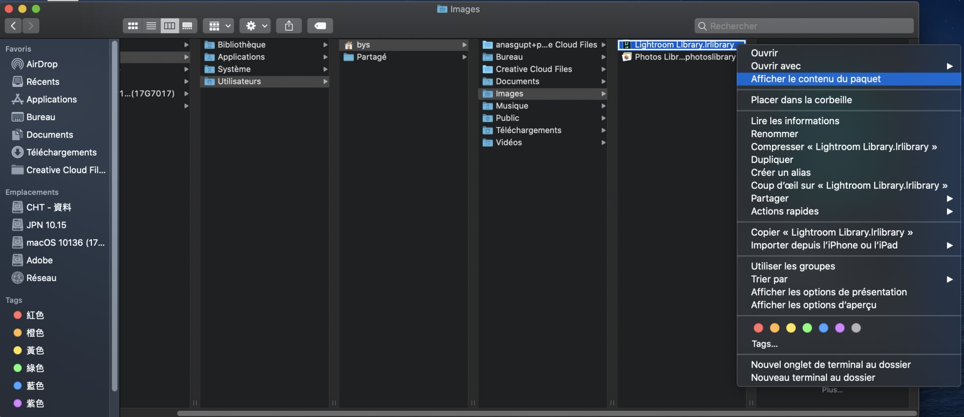Select the Bibliothèque folder
The width and height of the screenshot is (964, 417).
pyautogui.click(x=265, y=45)
